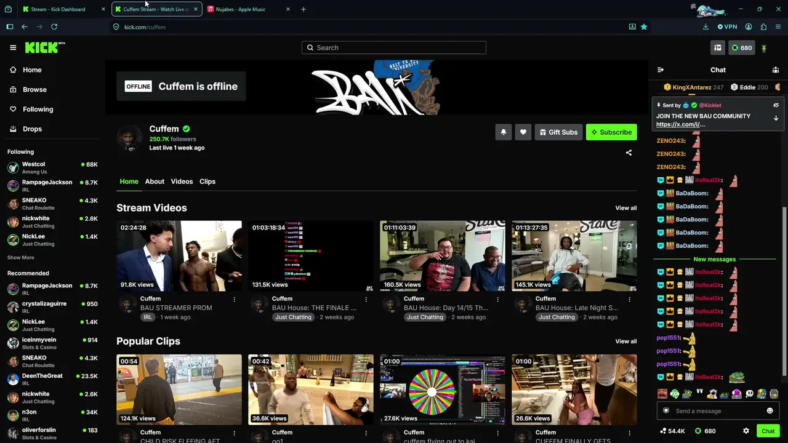
Task: Switch to the About tab
Action: coord(155,182)
